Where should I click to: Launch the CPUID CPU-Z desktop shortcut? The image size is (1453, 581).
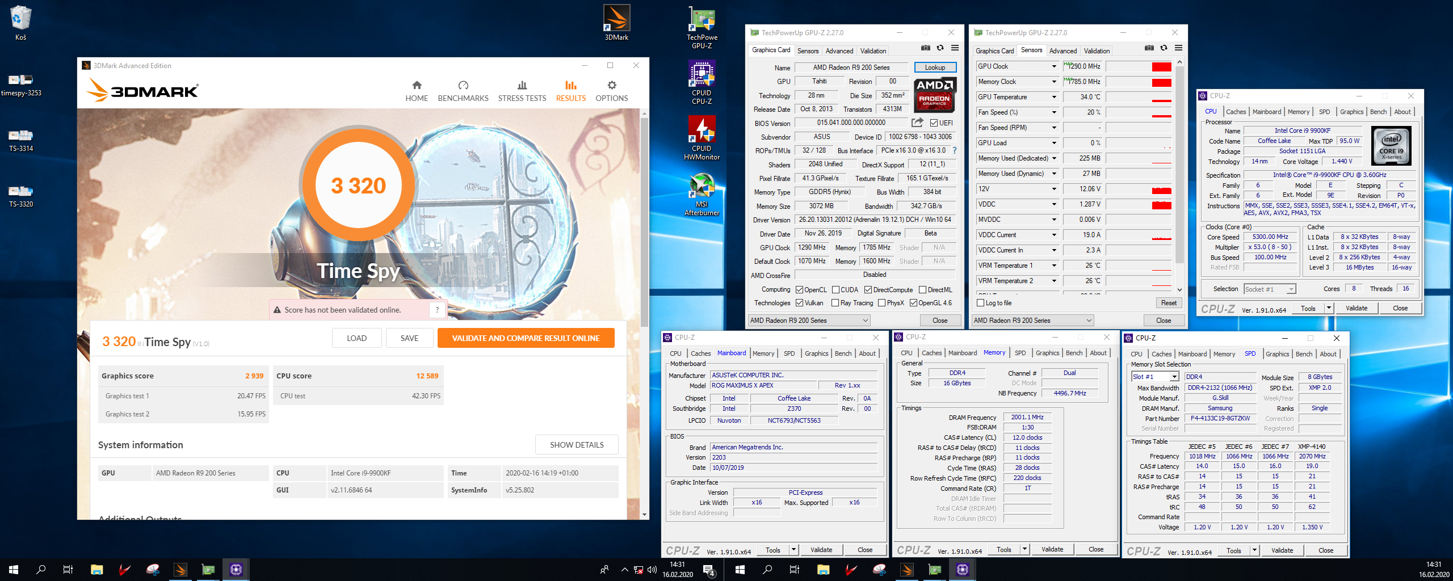(x=702, y=82)
